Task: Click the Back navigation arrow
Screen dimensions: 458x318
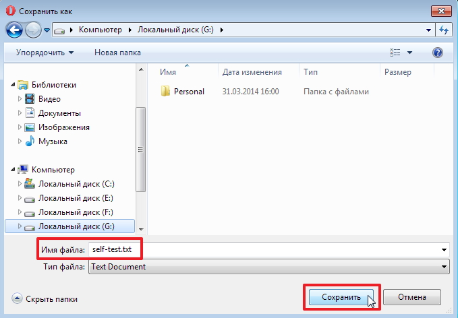Action: (14, 30)
